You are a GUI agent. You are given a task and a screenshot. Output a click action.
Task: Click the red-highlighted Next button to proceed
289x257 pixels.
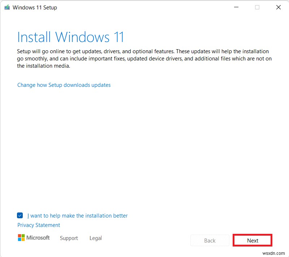pyautogui.click(x=252, y=240)
